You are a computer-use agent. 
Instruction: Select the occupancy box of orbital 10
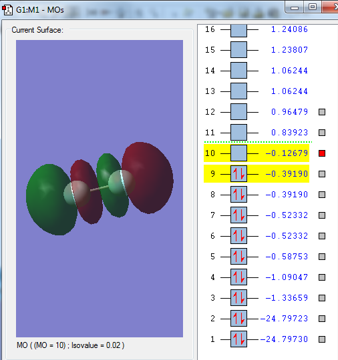pos(239,153)
